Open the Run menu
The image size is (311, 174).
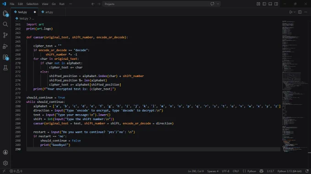pyautogui.click(x=62, y=4)
